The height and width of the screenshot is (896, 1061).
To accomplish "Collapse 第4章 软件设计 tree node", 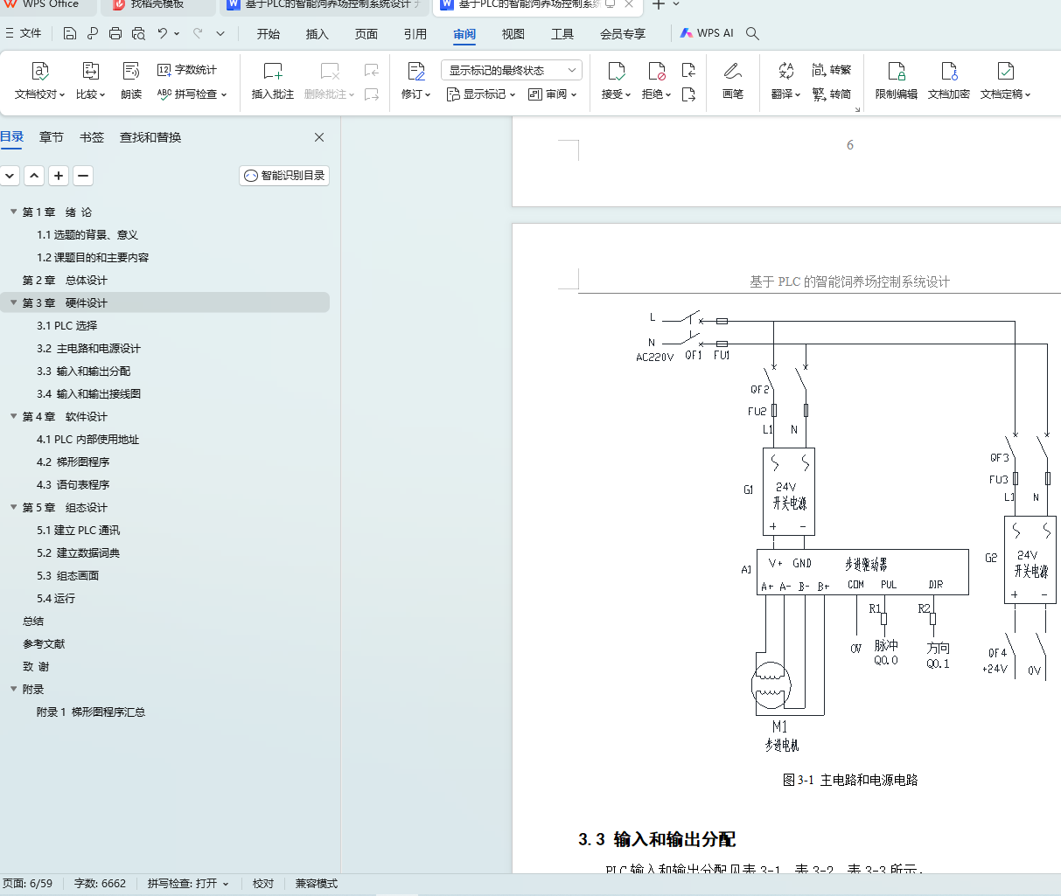I will [13, 416].
